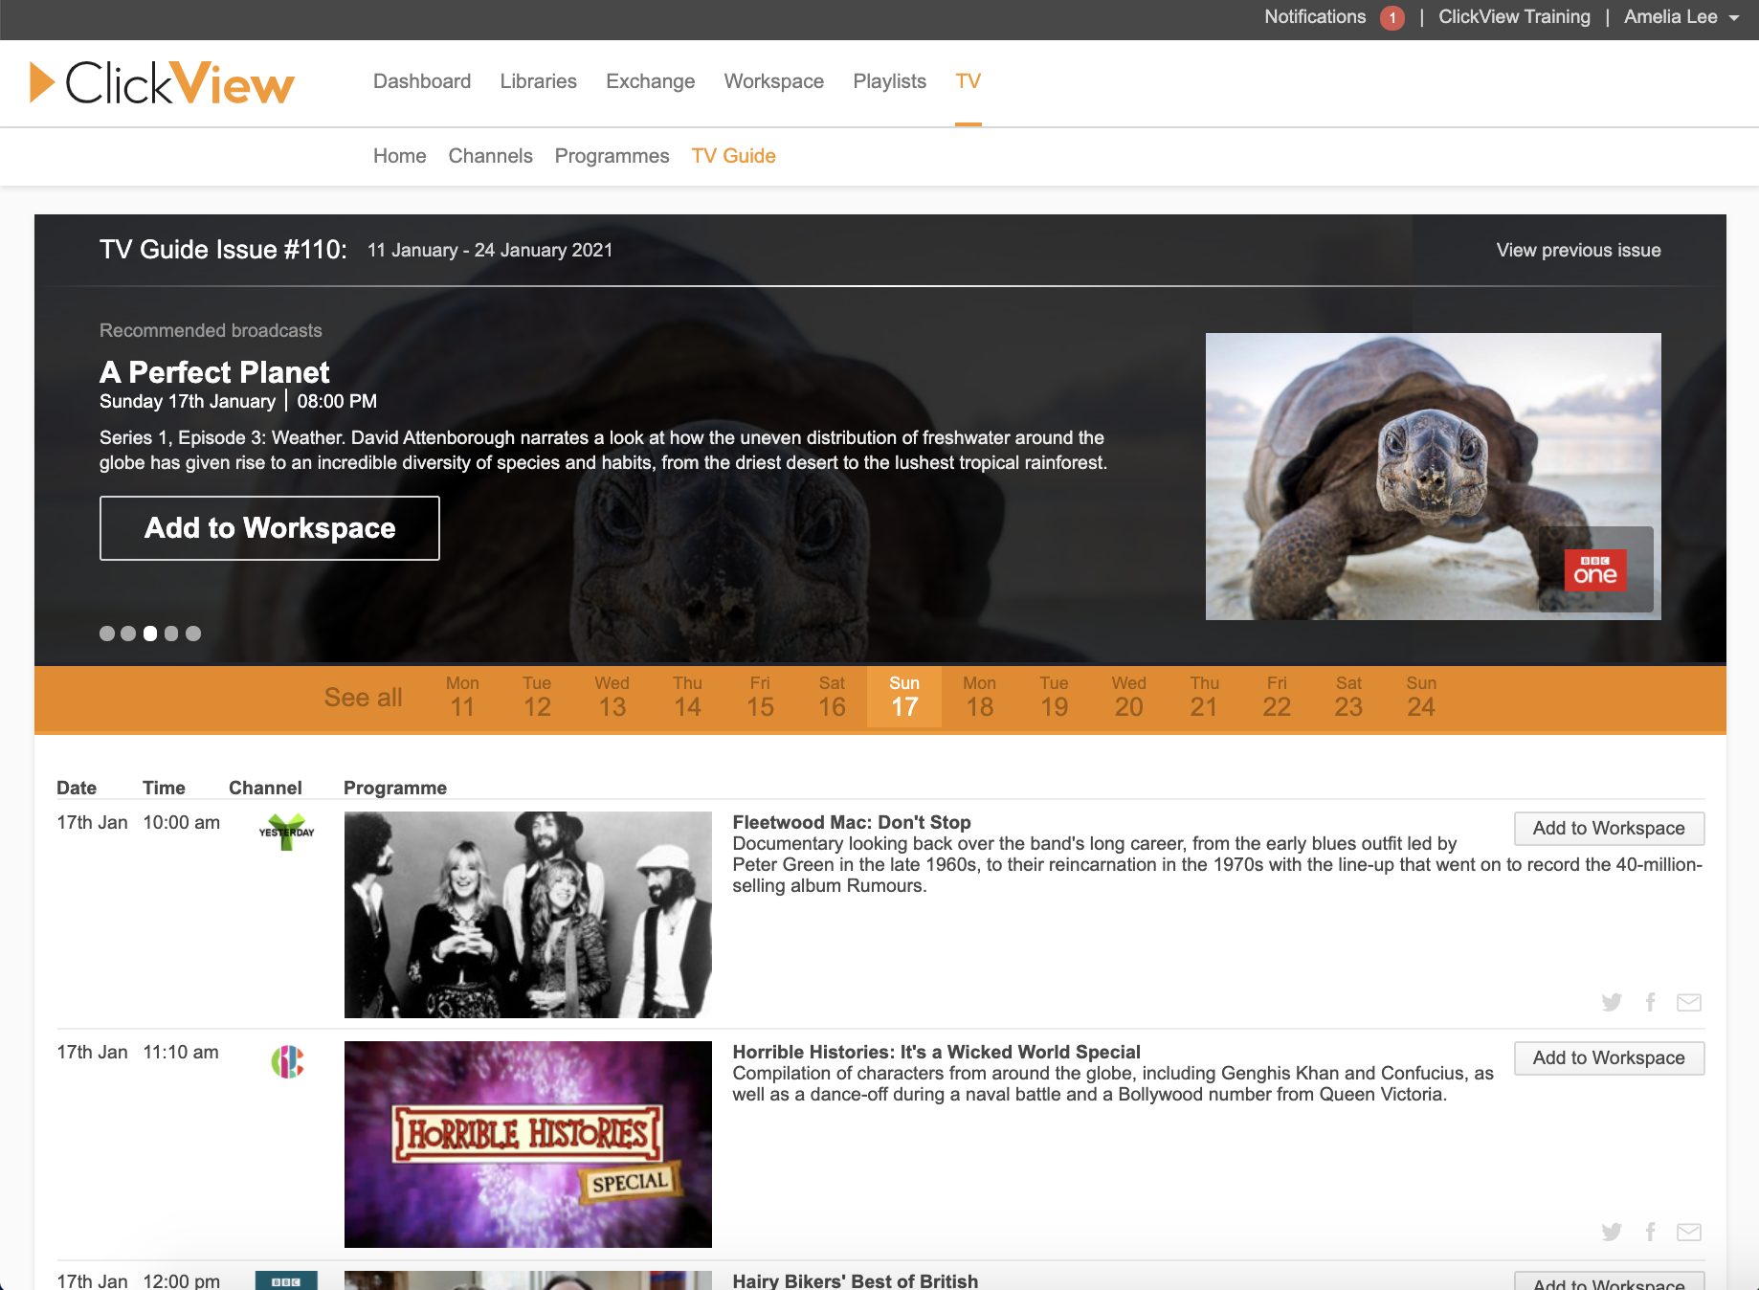Select the third carousel slide dot
The width and height of the screenshot is (1759, 1290).
(x=150, y=634)
